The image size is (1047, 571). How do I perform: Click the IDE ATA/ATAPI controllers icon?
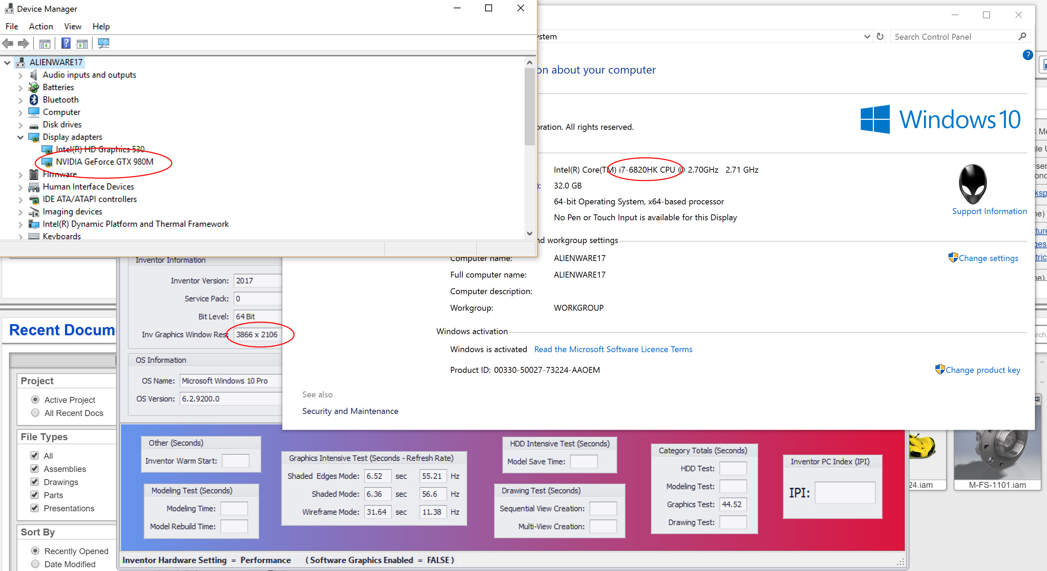[34, 200]
